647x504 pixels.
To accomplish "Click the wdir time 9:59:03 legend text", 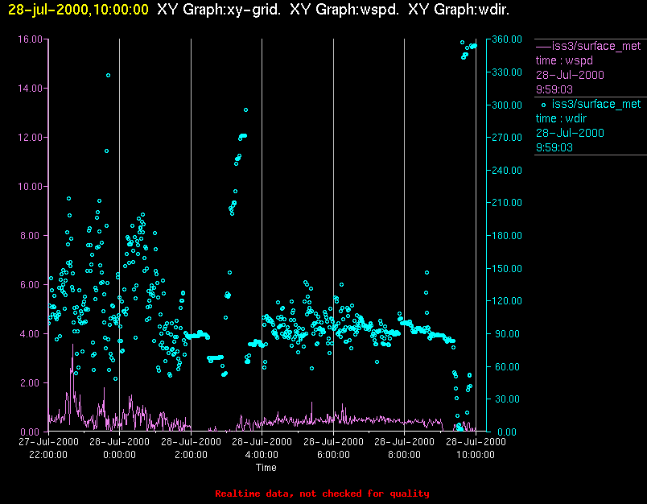I will [x=554, y=148].
